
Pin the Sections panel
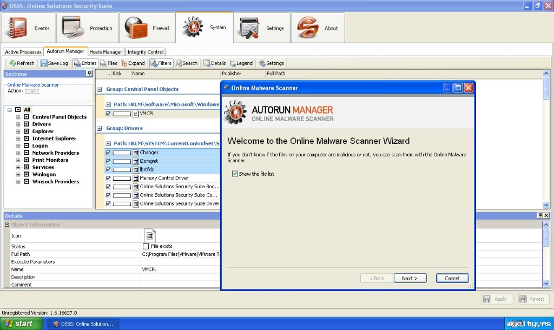coord(89,73)
